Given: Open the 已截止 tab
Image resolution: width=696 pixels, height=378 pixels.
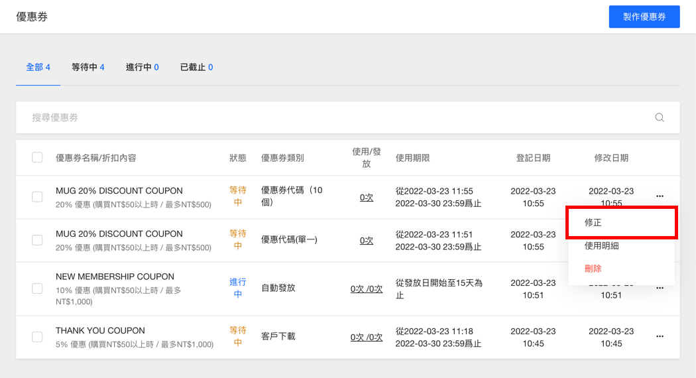Looking at the screenshot, I should (196, 67).
